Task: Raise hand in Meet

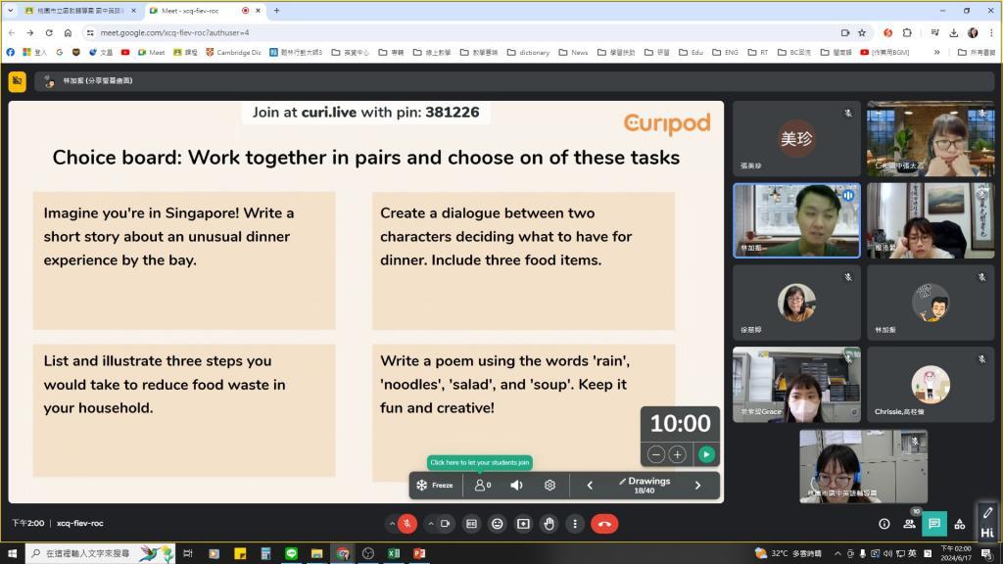Action: [x=549, y=524]
